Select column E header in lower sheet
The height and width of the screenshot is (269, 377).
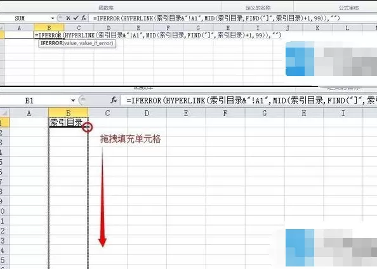click(186, 113)
